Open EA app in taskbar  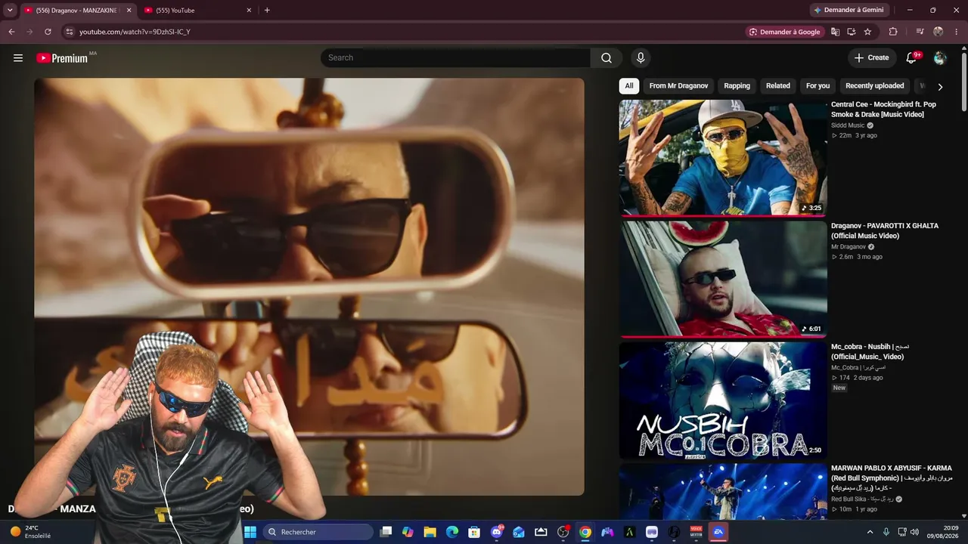tap(718, 532)
